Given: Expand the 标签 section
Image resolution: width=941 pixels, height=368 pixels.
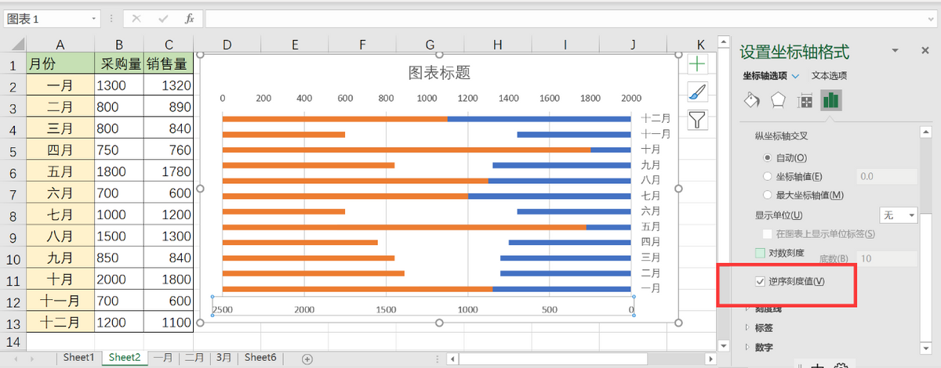Looking at the screenshot, I should tap(747, 328).
